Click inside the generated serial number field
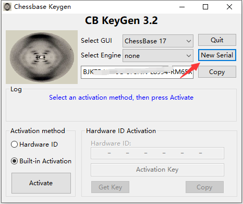Screen dimensions: 243x204 pyautogui.click(x=137, y=72)
